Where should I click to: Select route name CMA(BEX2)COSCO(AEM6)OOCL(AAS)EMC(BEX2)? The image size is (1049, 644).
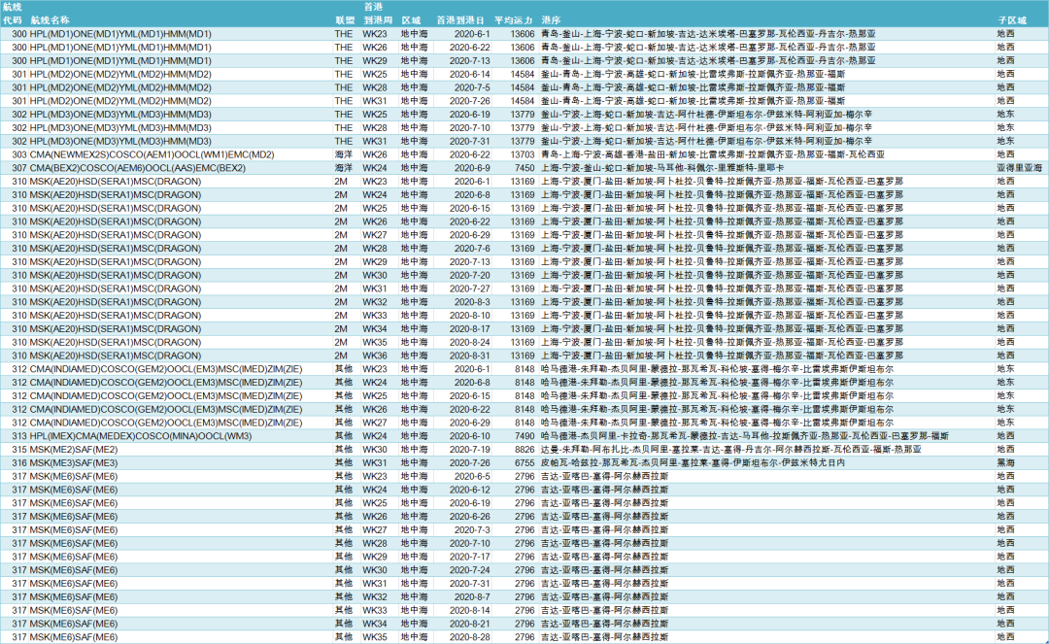point(138,168)
